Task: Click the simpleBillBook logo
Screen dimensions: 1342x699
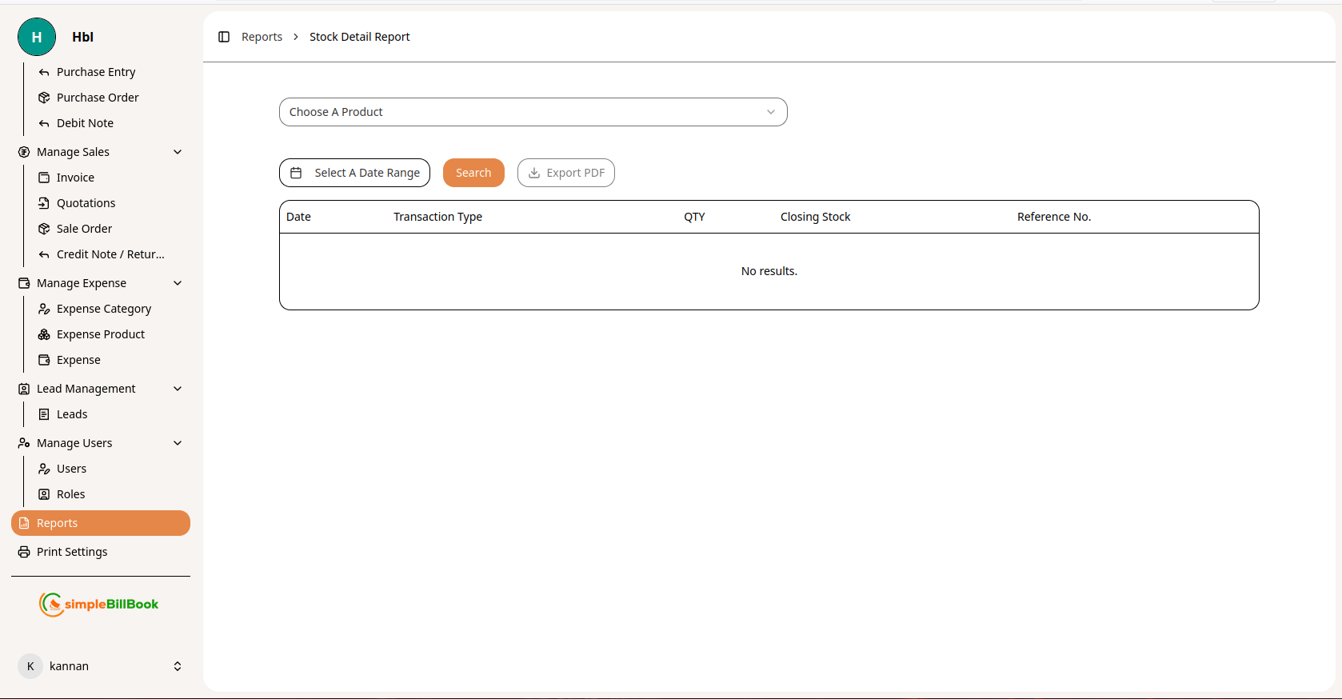Action: pos(100,605)
